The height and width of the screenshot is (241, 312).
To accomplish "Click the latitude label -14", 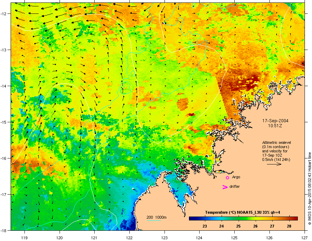I will tap(4, 86).
